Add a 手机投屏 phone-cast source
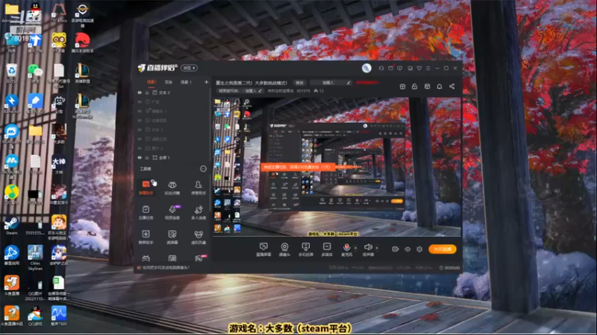 point(306,249)
